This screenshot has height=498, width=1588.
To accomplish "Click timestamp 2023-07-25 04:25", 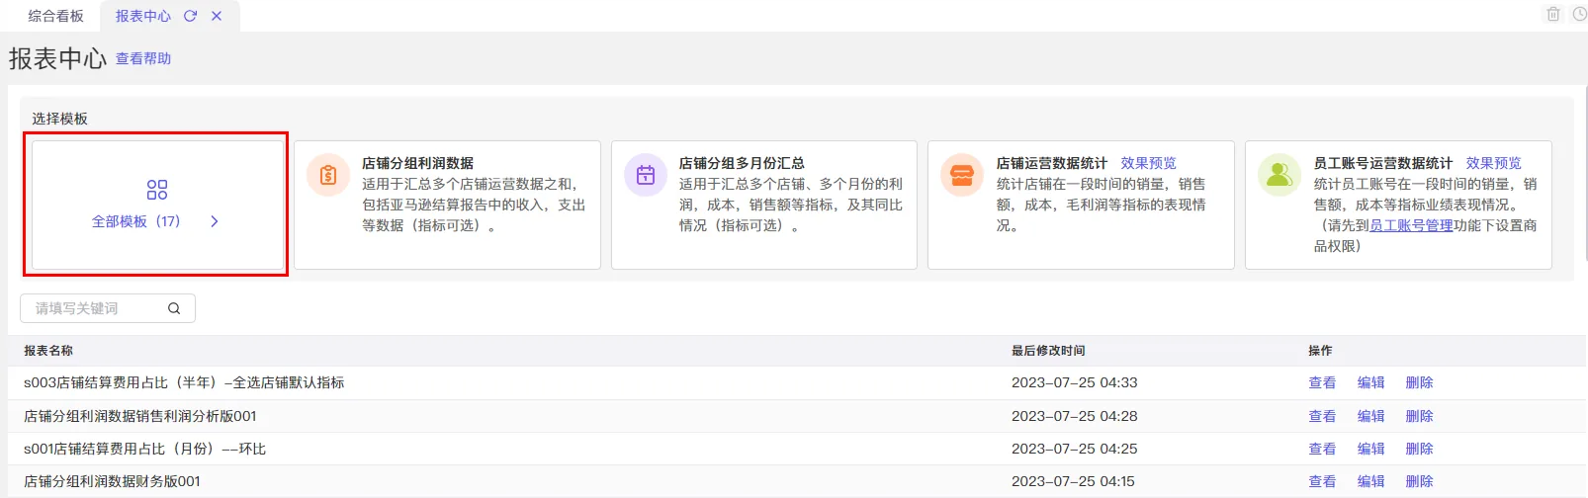I will point(1075,449).
